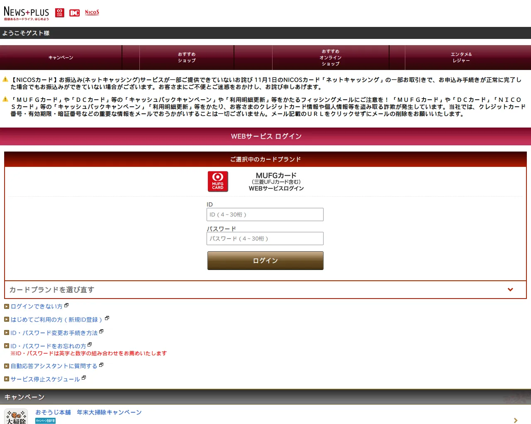Click arrow bullet before ID・パスワード変更お手続き方法
Screen dimensions: 531x424
pos(7,333)
